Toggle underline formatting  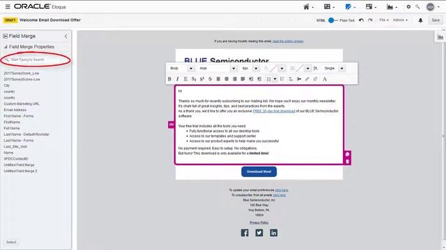[x=185, y=79]
